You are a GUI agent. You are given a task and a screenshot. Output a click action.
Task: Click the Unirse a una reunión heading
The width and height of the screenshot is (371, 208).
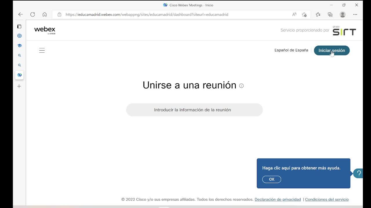(x=190, y=85)
